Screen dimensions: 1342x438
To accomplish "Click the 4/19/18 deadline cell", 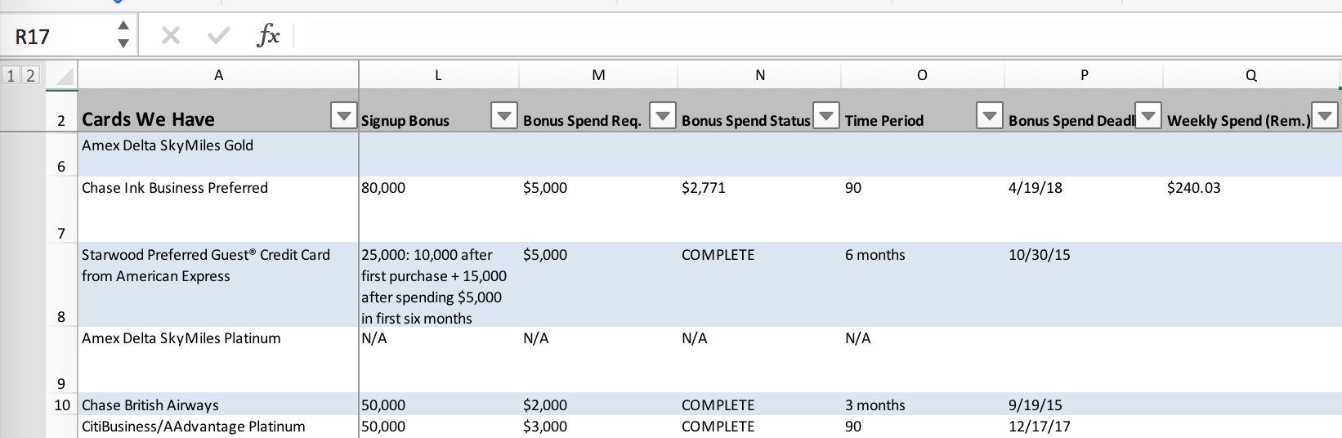I will coord(1084,209).
